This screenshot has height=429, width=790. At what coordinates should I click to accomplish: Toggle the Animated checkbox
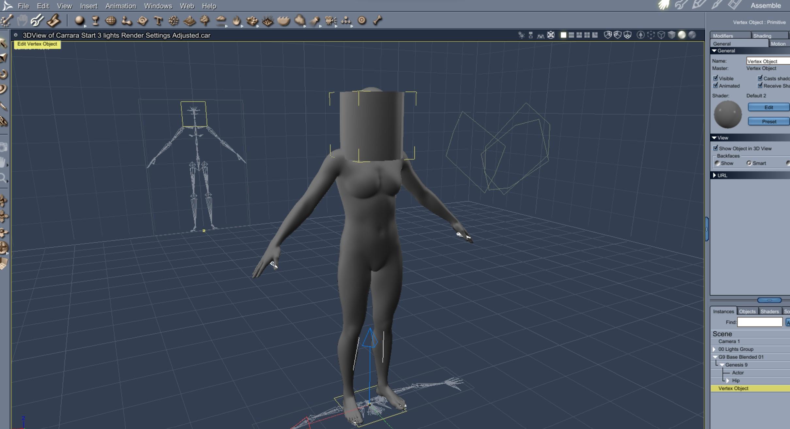pos(716,86)
